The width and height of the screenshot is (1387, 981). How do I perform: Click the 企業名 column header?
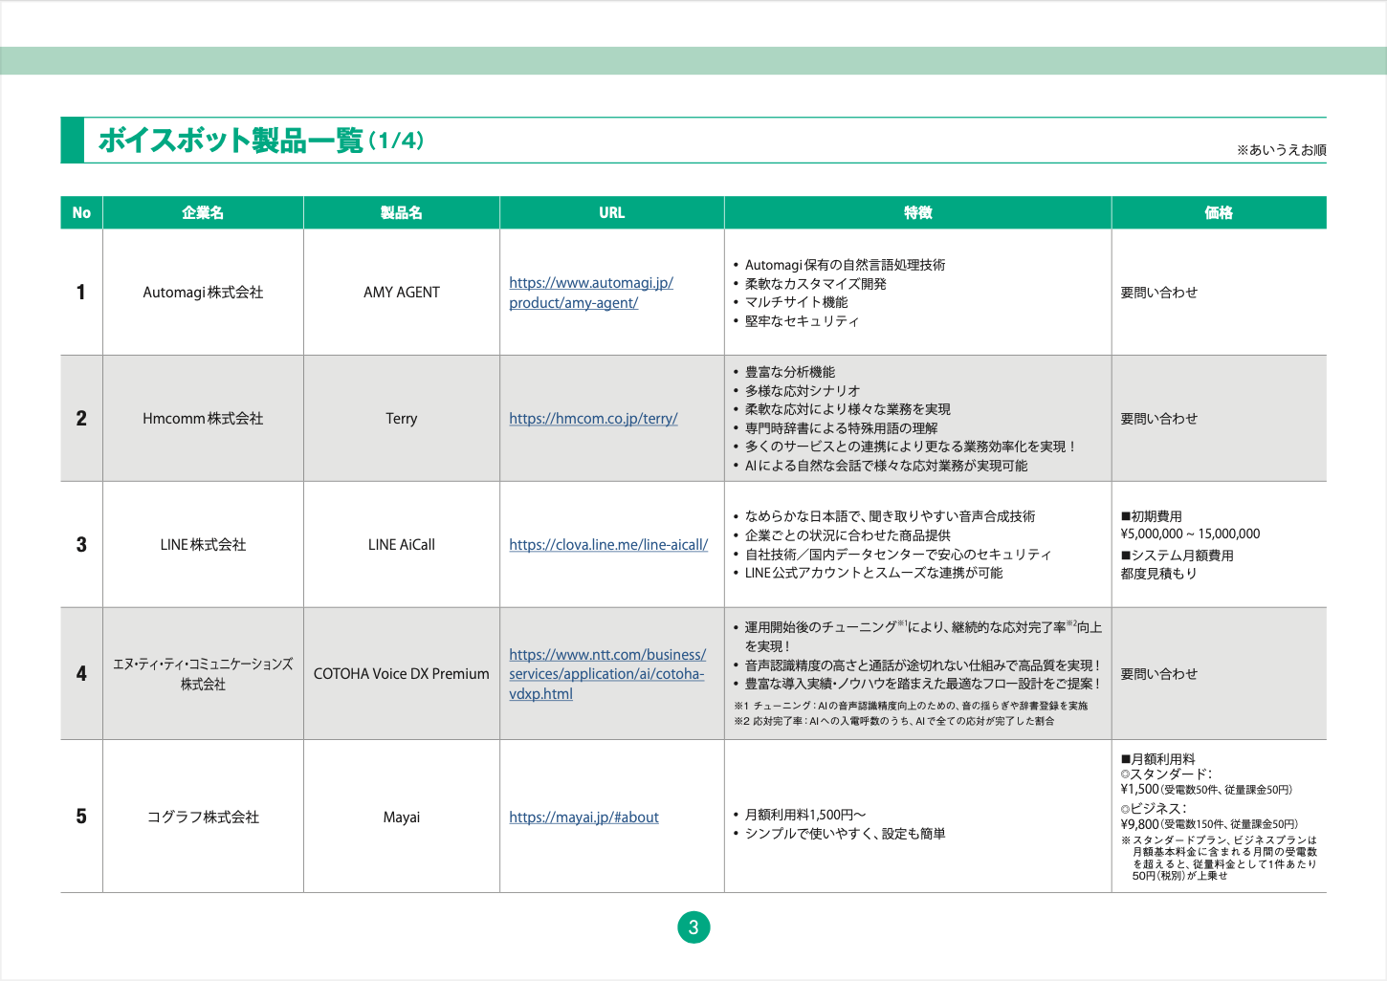203,213
